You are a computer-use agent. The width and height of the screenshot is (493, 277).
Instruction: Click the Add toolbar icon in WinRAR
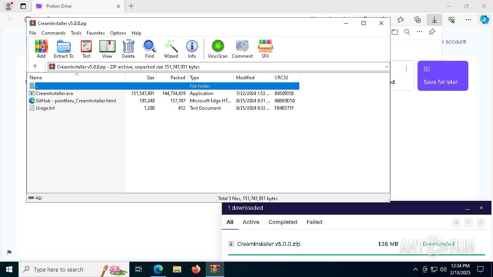click(41, 49)
